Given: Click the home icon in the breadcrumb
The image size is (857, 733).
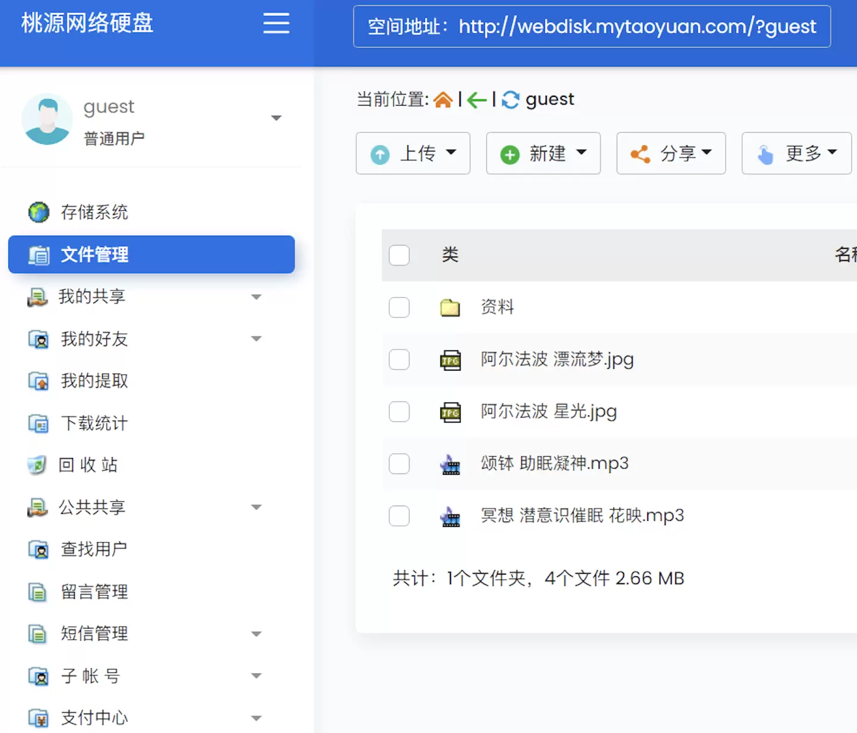Looking at the screenshot, I should pos(443,99).
